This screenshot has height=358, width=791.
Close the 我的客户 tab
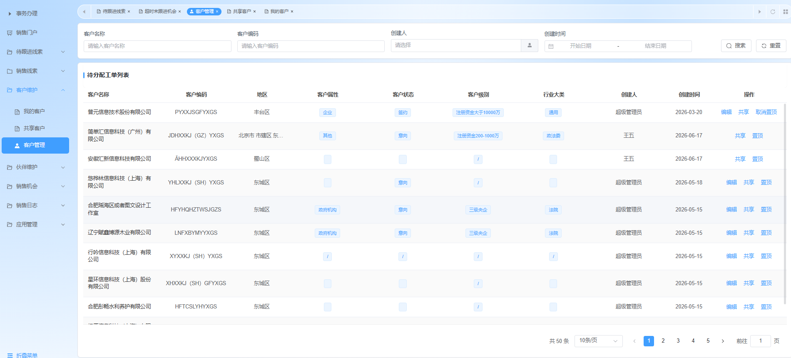coord(292,12)
